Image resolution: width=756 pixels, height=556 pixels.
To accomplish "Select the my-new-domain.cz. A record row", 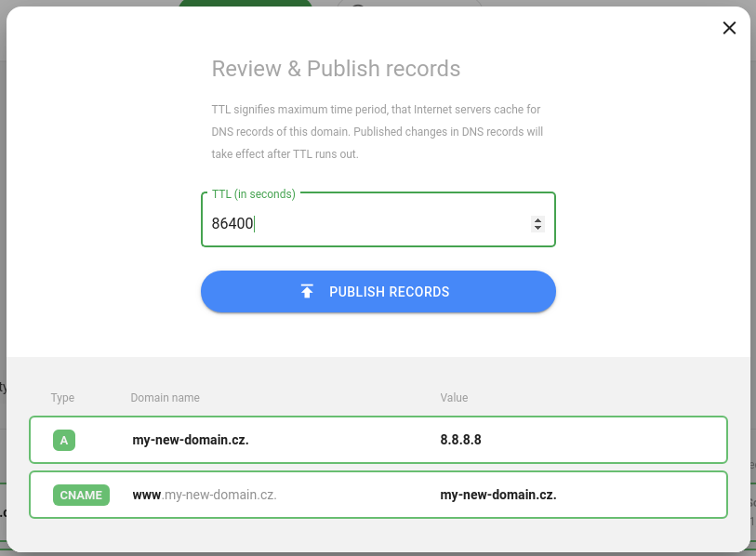I will click(x=378, y=440).
